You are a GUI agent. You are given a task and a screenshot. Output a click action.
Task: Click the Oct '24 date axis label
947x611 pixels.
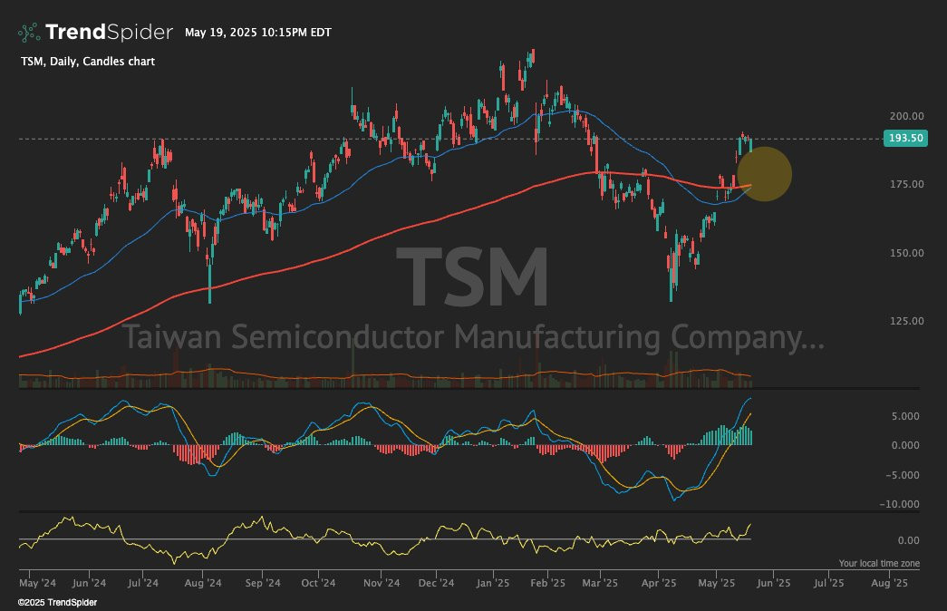tap(318, 583)
